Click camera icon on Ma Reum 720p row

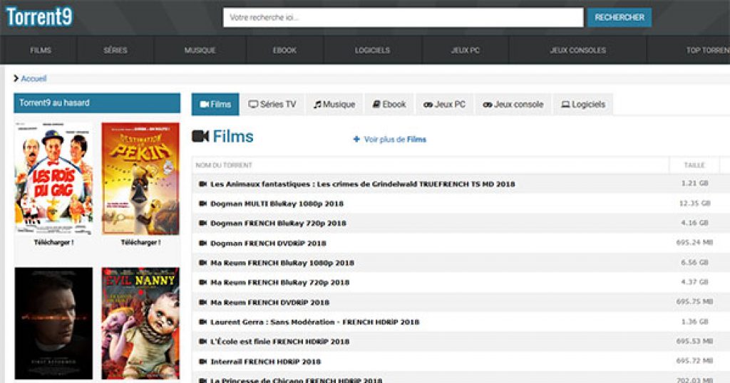203,282
